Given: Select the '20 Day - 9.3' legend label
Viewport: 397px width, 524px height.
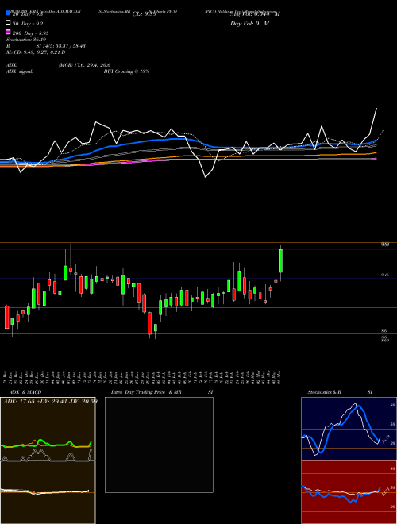Looking at the screenshot, I should pos(28,14).
